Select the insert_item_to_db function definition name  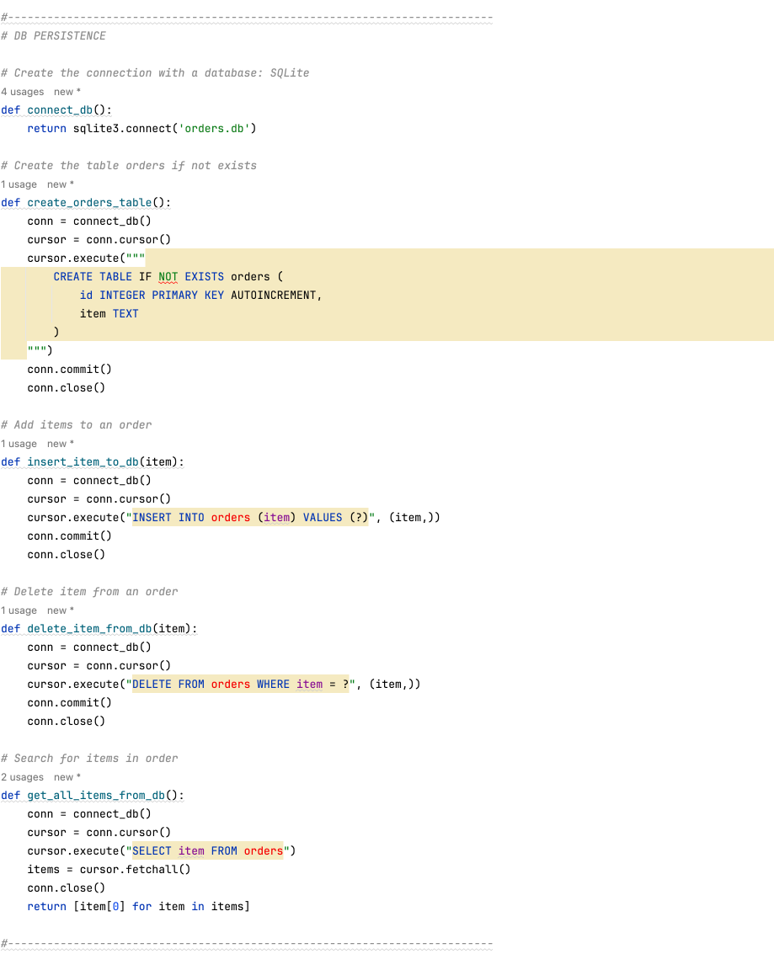tap(83, 462)
